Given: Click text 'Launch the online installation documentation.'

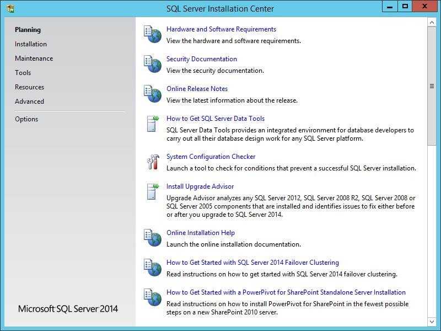Looking at the screenshot, I should 233,244.
